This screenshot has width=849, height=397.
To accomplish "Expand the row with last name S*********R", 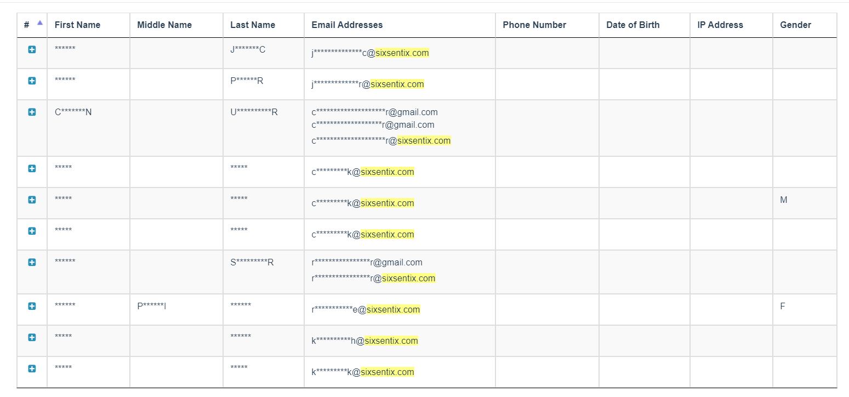I will click(32, 262).
